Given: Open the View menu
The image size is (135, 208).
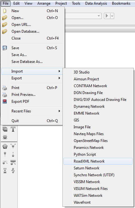Looking at the screenshot, I should [28, 3].
